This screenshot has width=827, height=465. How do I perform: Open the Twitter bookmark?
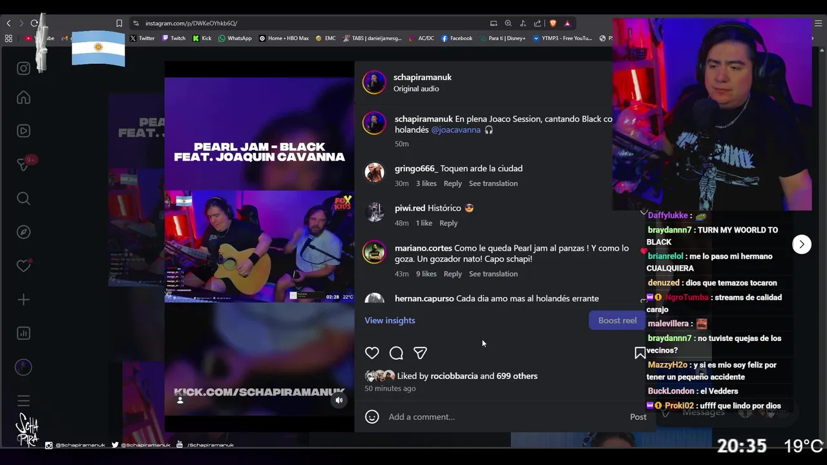click(x=141, y=38)
